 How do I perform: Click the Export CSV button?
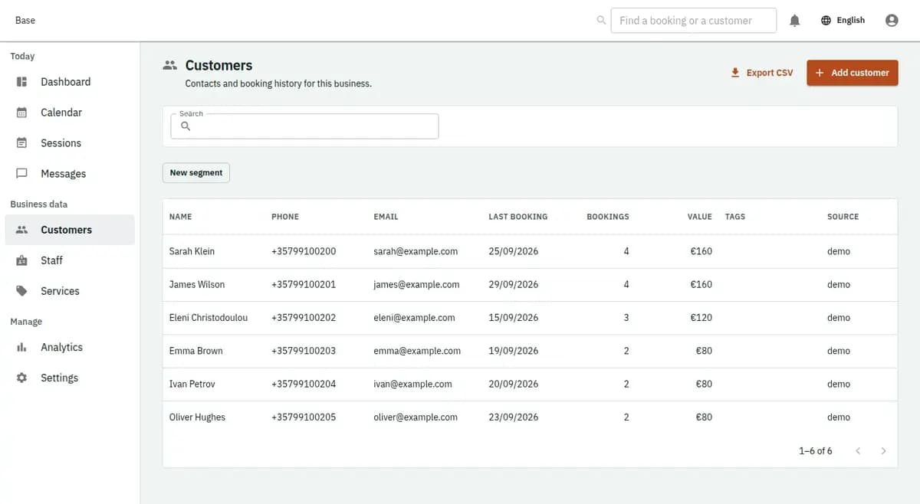pos(761,73)
